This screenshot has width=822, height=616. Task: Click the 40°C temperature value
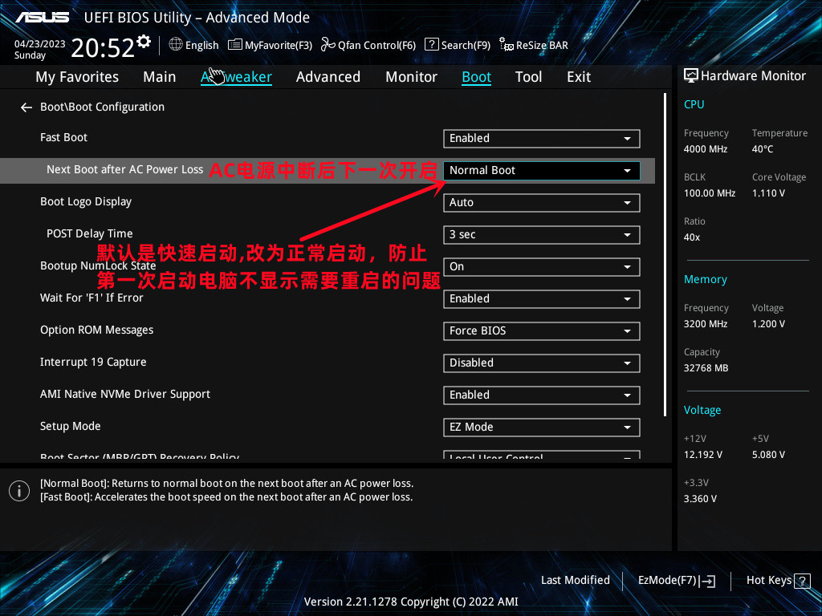[763, 149]
